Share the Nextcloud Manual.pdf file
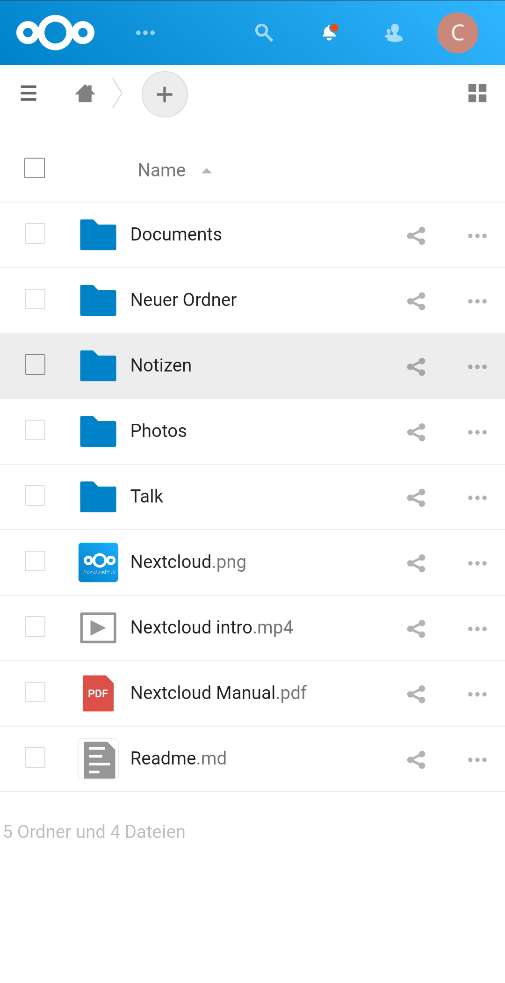505x983 pixels. [x=416, y=694]
